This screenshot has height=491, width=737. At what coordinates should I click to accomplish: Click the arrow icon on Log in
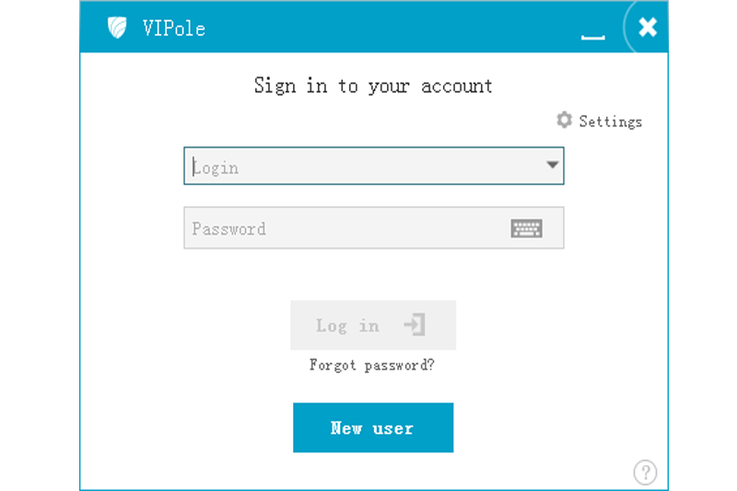click(x=415, y=324)
